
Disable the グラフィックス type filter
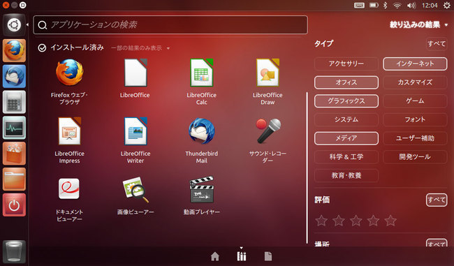pyautogui.click(x=346, y=101)
